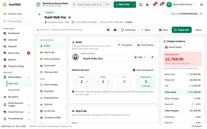Jump to Documents section
The width and height of the screenshot is (207, 129).
[x=51, y=66]
